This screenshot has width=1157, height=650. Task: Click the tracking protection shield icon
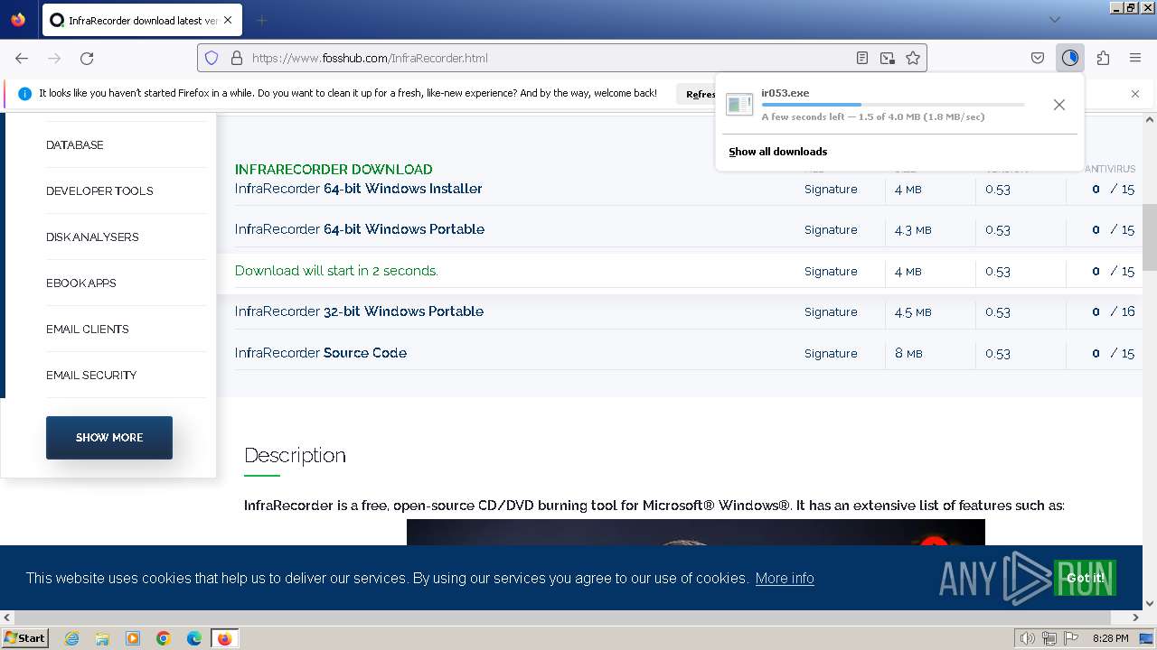(x=212, y=58)
